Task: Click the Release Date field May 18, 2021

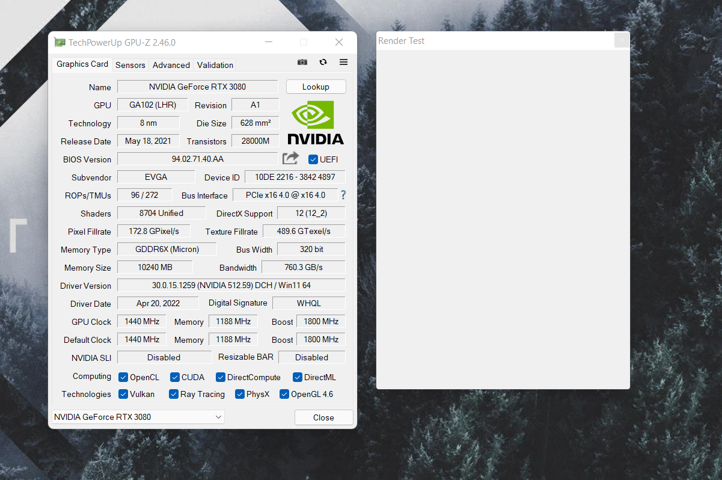Action: [x=148, y=141]
